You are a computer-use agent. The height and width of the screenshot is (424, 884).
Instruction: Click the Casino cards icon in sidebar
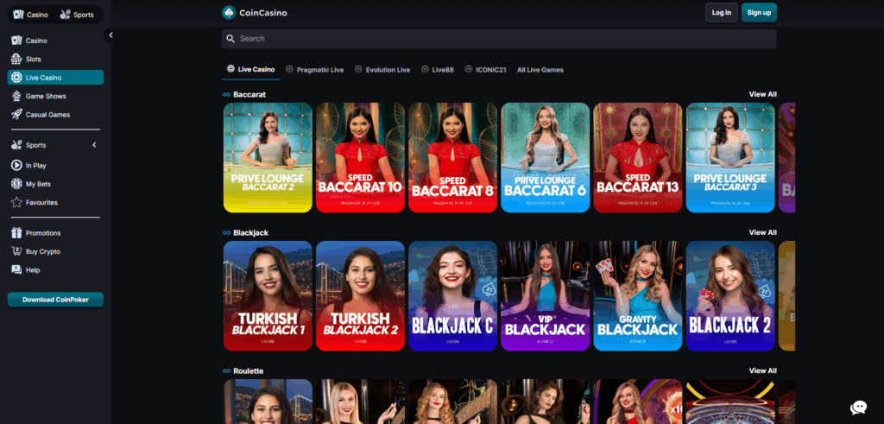coord(16,41)
